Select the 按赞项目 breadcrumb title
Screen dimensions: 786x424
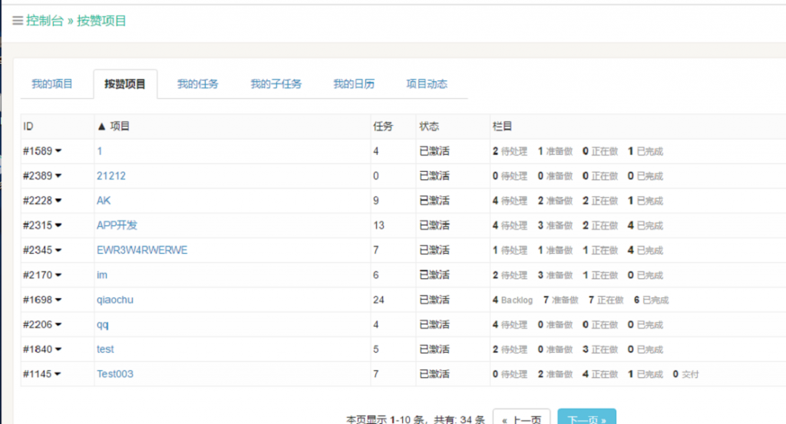point(101,21)
